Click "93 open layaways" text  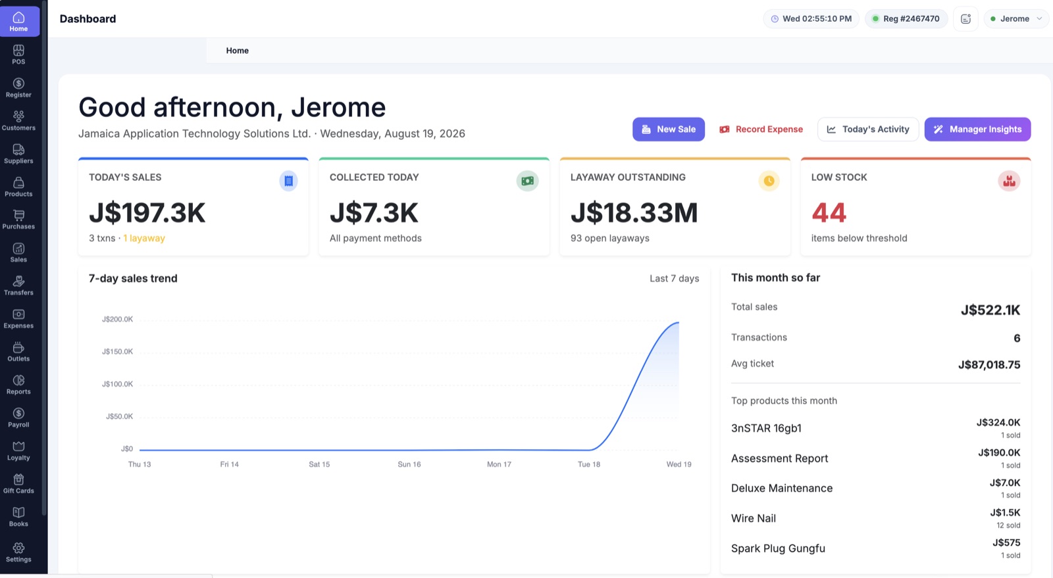point(610,238)
